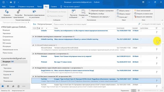Sort by ТЕМА column header
This screenshot has width=164, height=92.
(x=85, y=28)
